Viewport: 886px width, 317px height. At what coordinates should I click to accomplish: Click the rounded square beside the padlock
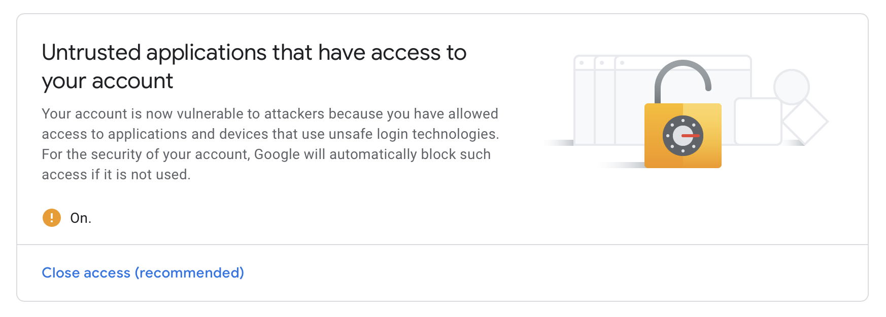[758, 122]
